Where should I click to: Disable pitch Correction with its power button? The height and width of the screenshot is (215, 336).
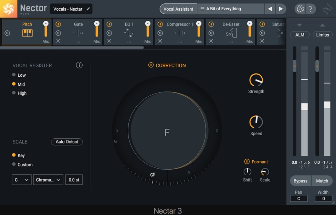click(151, 65)
